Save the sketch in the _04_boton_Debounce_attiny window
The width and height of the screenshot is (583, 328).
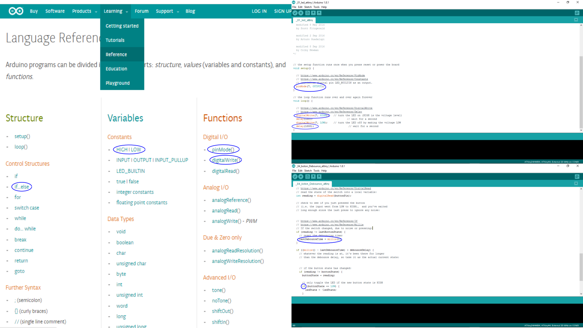[x=319, y=177]
